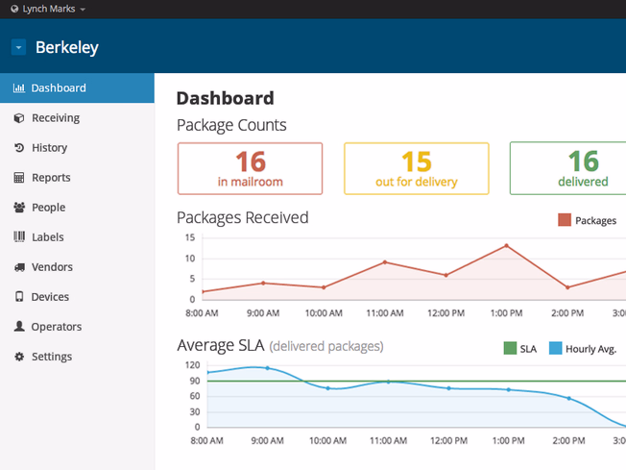The height and width of the screenshot is (470, 626).
Task: Toggle the green SLA legend swatch
Action: [510, 348]
